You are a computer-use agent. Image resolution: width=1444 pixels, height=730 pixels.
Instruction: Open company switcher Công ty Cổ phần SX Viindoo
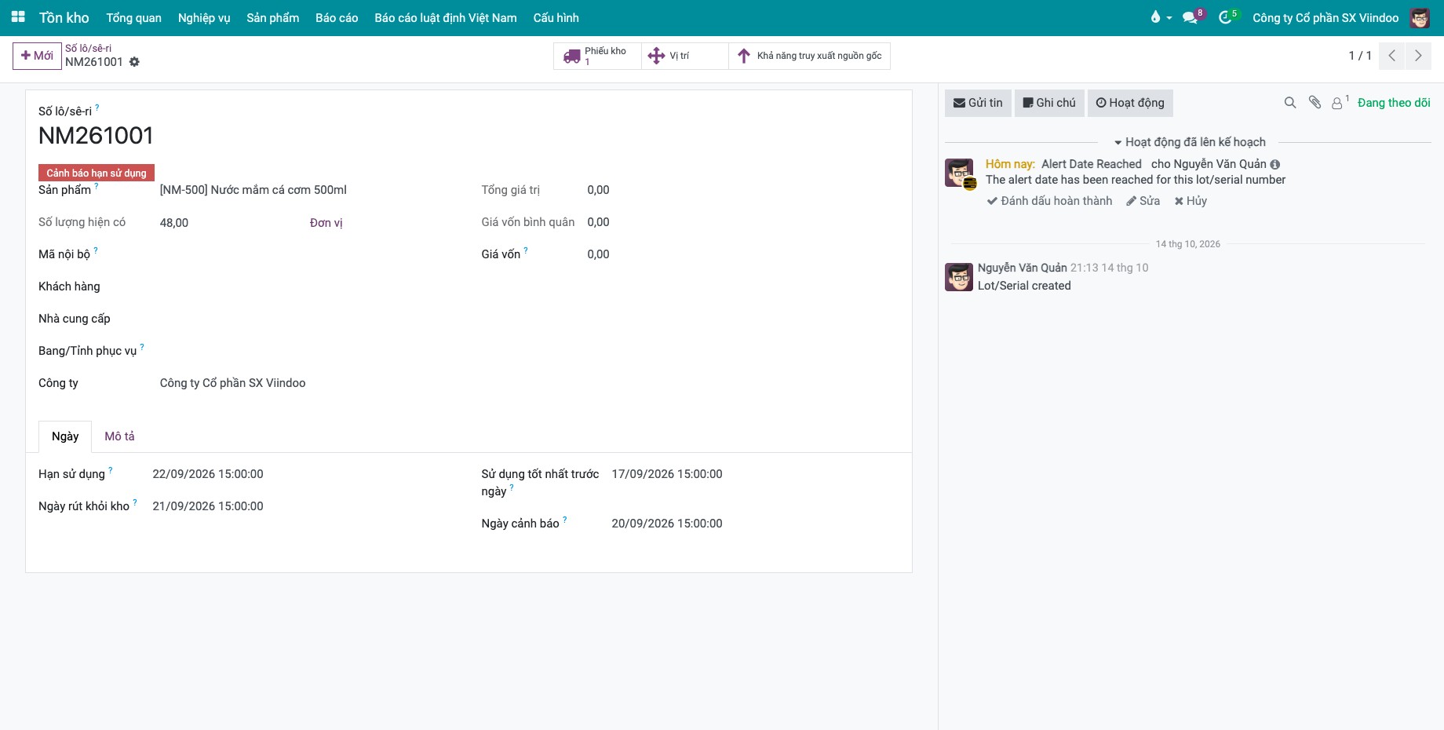click(1325, 17)
